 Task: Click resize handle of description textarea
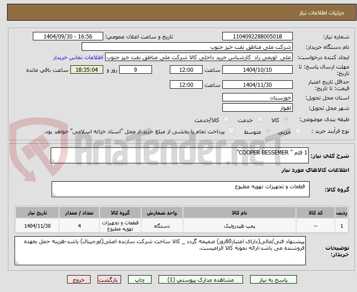(x=53, y=161)
